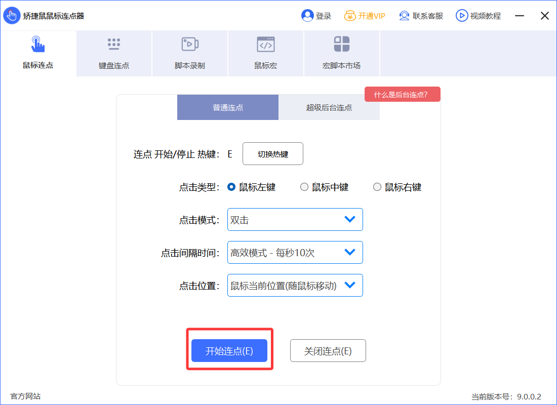Click the login user avatar icon
Image resolution: width=557 pixels, height=405 pixels.
pyautogui.click(x=307, y=16)
